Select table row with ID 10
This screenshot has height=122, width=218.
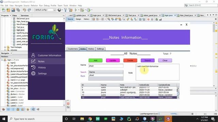pos(129,93)
